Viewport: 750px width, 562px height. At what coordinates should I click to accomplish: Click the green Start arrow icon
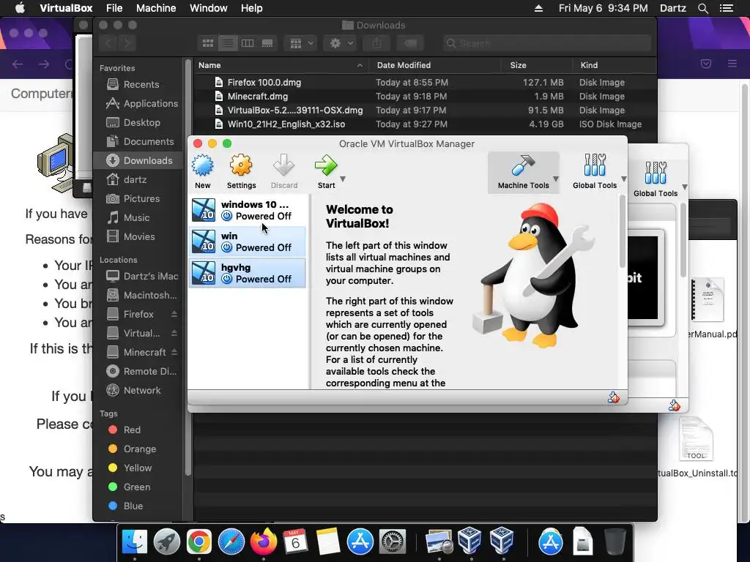click(x=326, y=166)
